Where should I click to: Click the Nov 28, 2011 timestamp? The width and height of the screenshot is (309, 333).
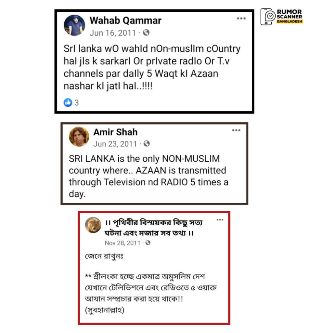[122, 243]
